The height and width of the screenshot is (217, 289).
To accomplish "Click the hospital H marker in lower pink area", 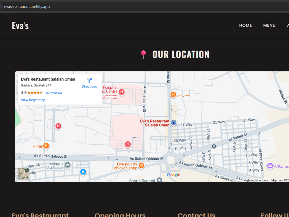I will [128, 144].
